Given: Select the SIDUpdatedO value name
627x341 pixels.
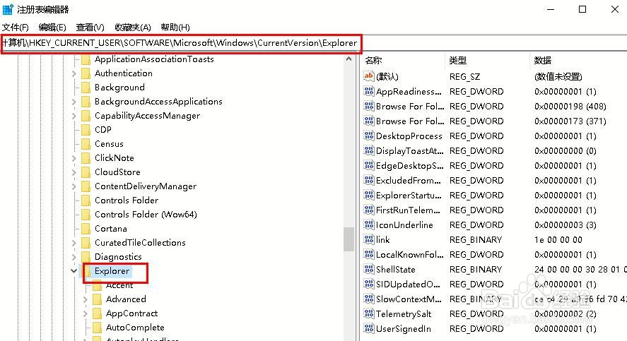Looking at the screenshot, I should pos(408,284).
